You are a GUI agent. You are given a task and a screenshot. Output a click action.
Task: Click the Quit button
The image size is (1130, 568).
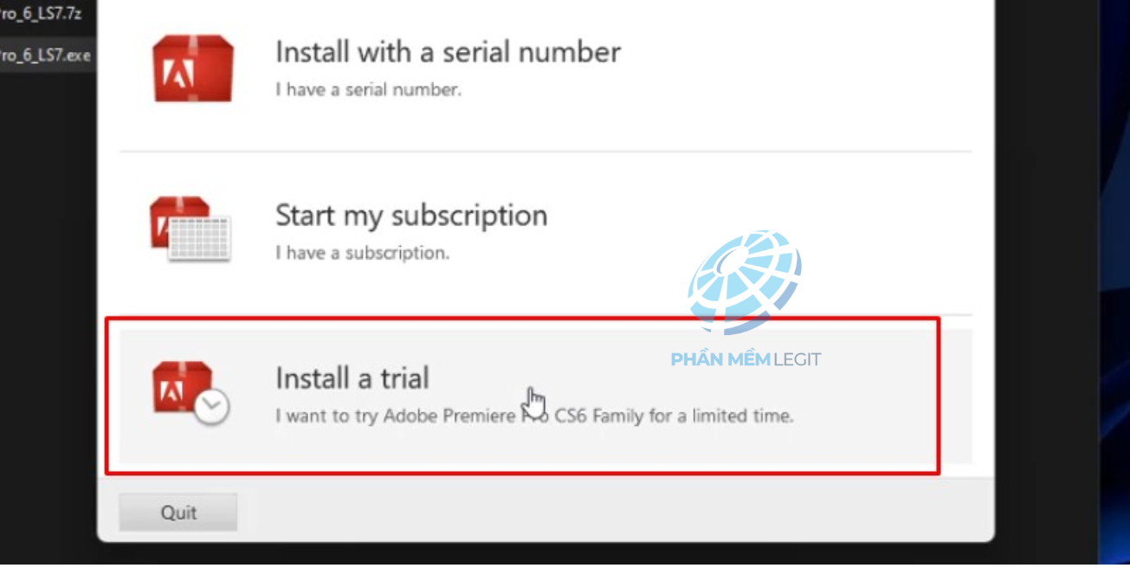pos(178,513)
